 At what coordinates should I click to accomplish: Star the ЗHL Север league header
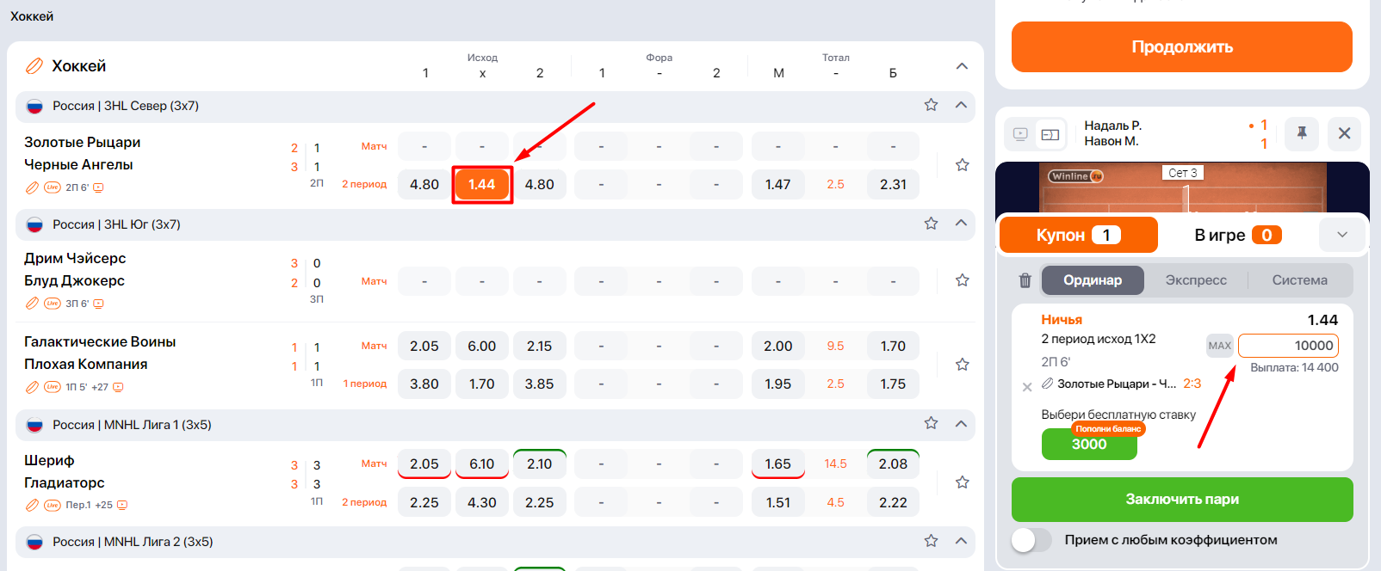pyautogui.click(x=931, y=105)
